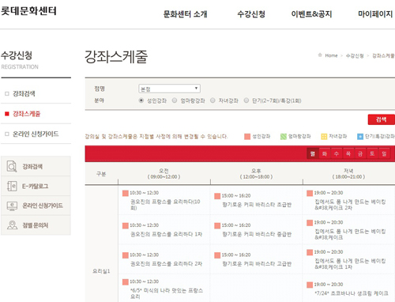Switch to the 화 (Tuesday) day tab
This screenshot has height=302, width=395.
pos(325,153)
